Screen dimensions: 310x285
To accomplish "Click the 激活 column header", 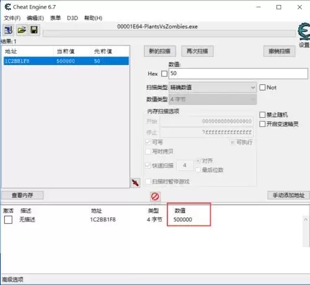I will pos(8,211).
